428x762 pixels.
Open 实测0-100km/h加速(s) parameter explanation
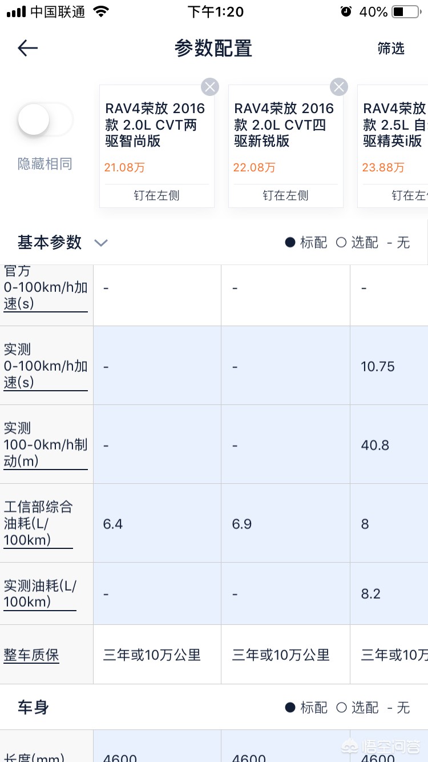[46, 366]
